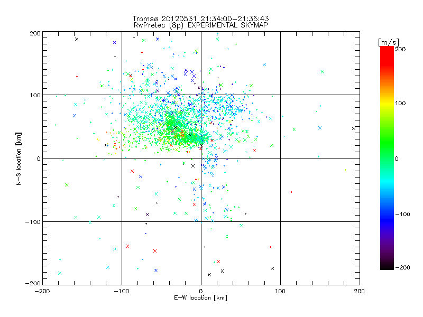Click the 200 tick label on the E-W axis
The image size is (423, 317).
(360, 291)
